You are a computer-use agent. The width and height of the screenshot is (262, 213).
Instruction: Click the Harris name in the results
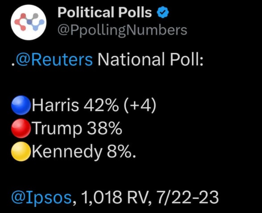pyautogui.click(x=55, y=105)
